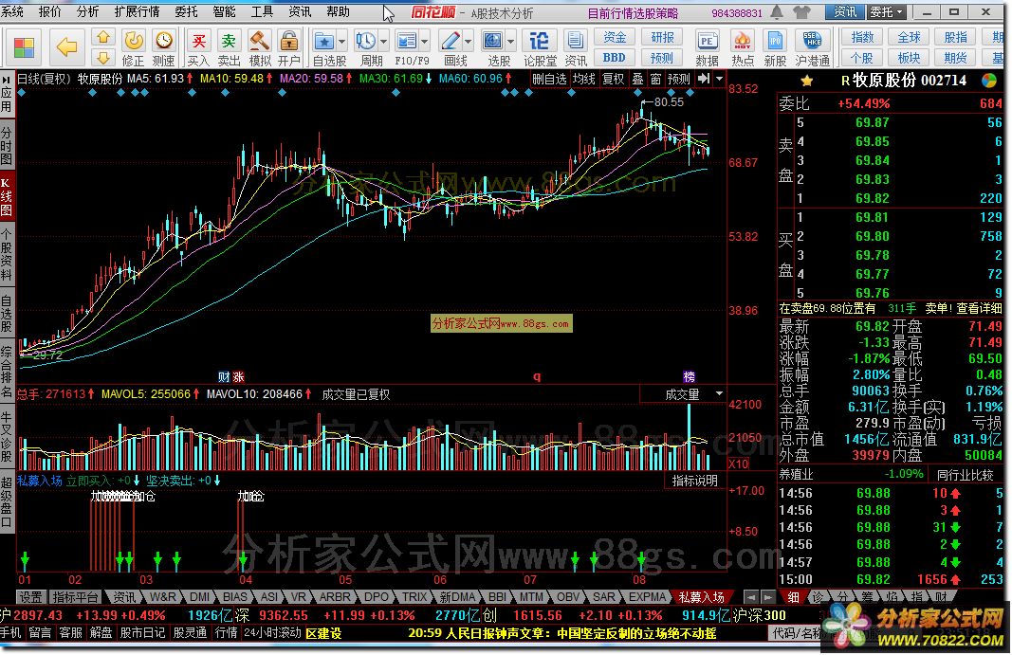Open the 论股堂 forum icon
1012x655 pixels.
coord(539,42)
